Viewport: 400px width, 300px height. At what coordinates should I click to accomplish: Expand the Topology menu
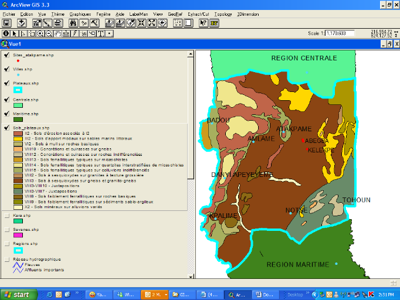tap(223, 13)
